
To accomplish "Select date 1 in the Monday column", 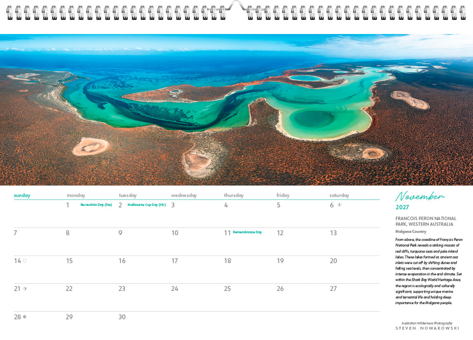I will click(68, 205).
